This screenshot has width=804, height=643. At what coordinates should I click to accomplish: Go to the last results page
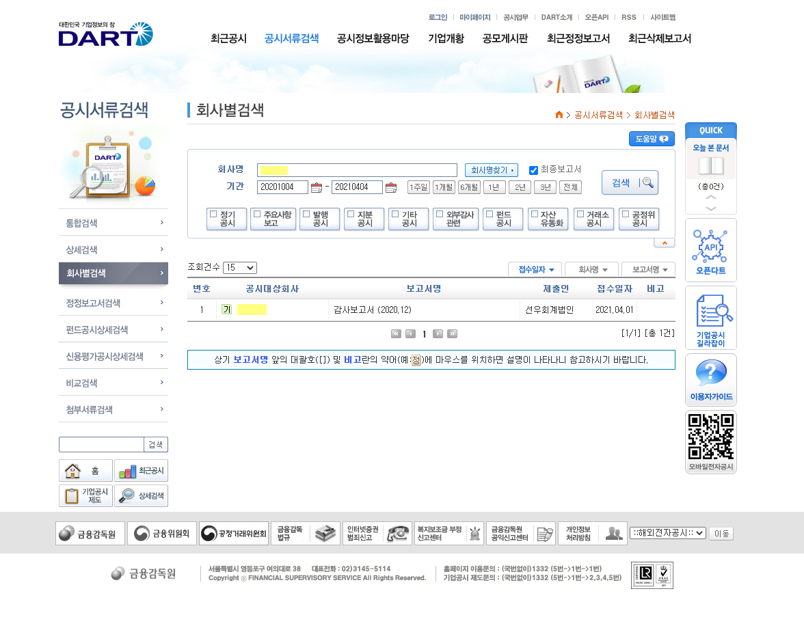[452, 334]
